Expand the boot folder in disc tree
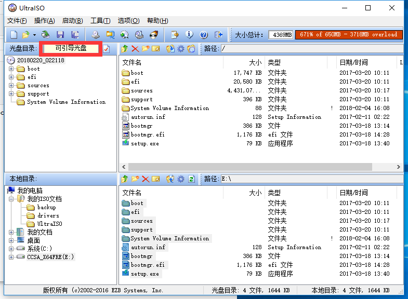Screen dimensions: 408x299 tap(11, 69)
